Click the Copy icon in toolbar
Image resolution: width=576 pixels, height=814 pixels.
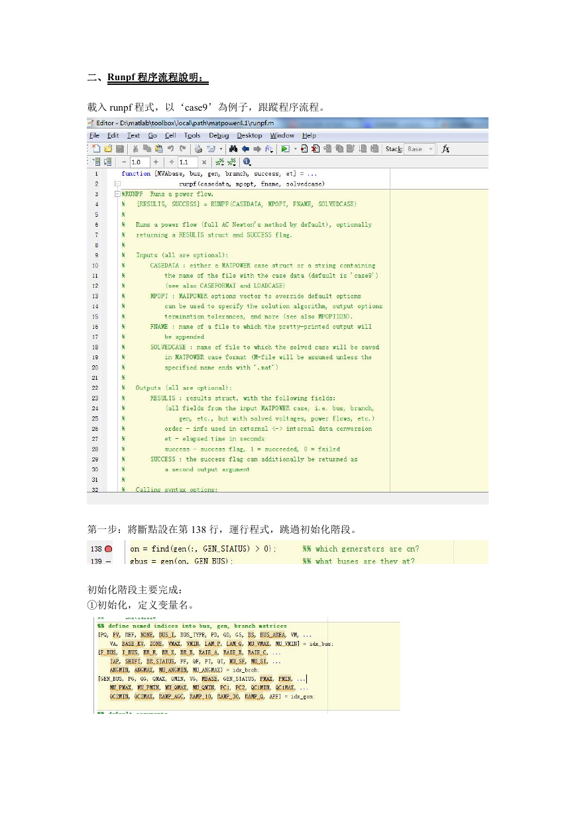146,149
